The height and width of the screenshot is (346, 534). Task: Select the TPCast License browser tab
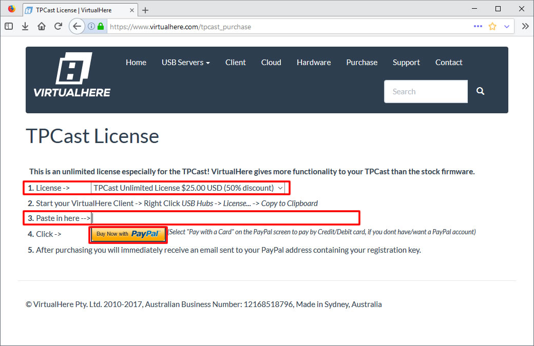(x=74, y=10)
